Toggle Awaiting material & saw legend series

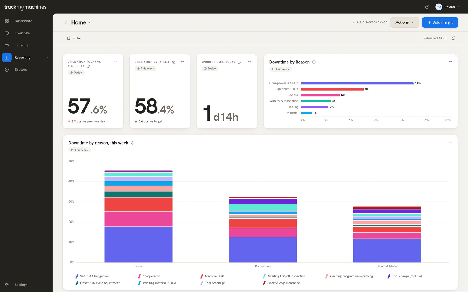coord(157,283)
